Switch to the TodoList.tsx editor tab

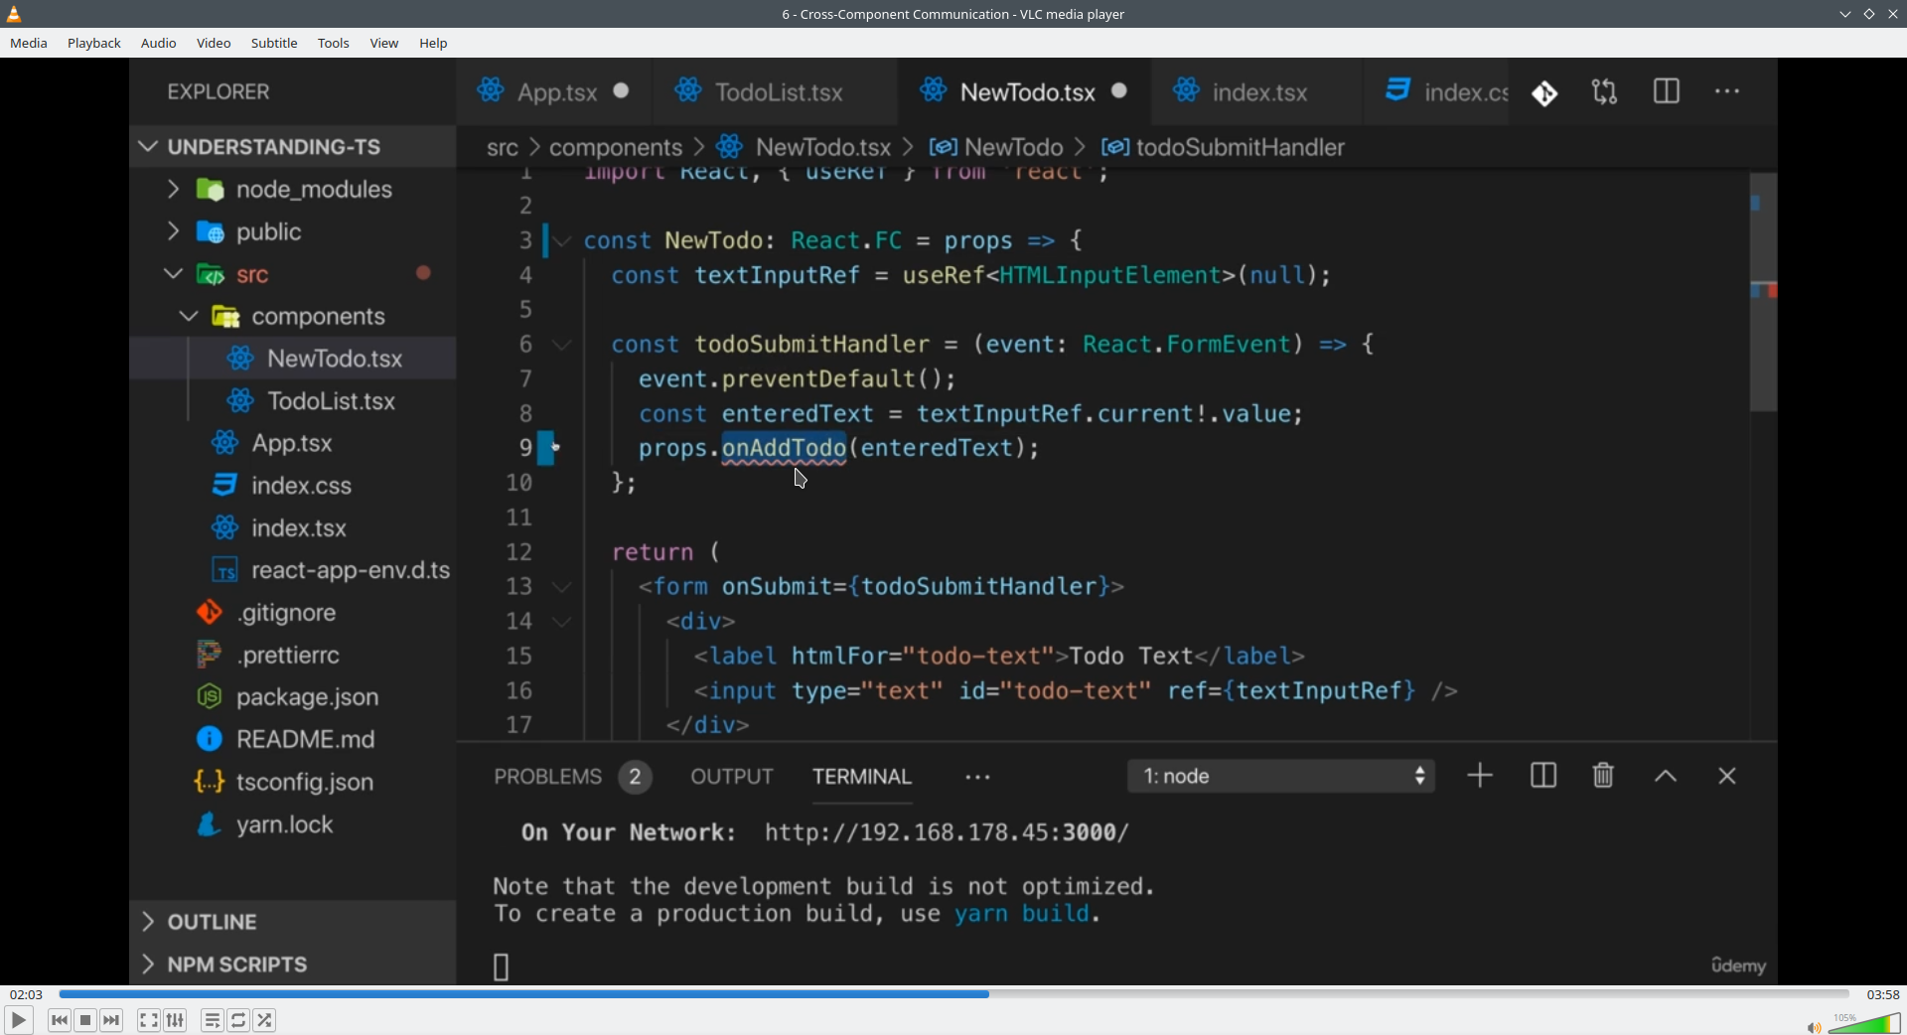[x=775, y=92]
